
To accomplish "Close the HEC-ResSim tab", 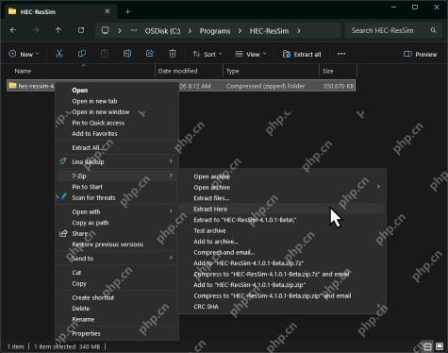I will tap(108, 11).
